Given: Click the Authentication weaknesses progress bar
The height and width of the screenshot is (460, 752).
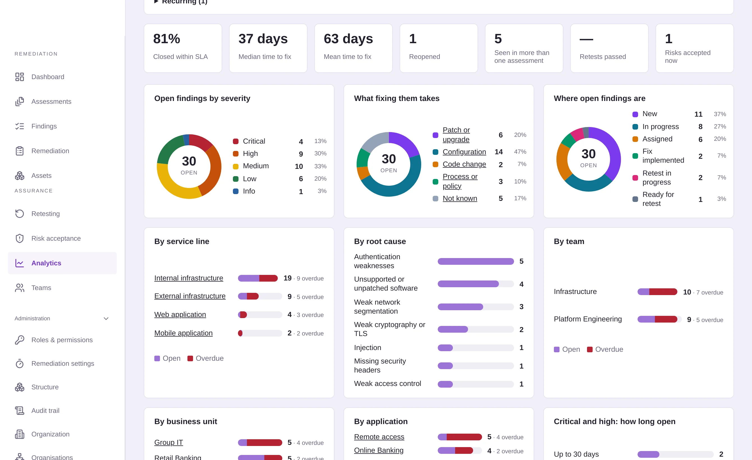Looking at the screenshot, I should click(476, 261).
